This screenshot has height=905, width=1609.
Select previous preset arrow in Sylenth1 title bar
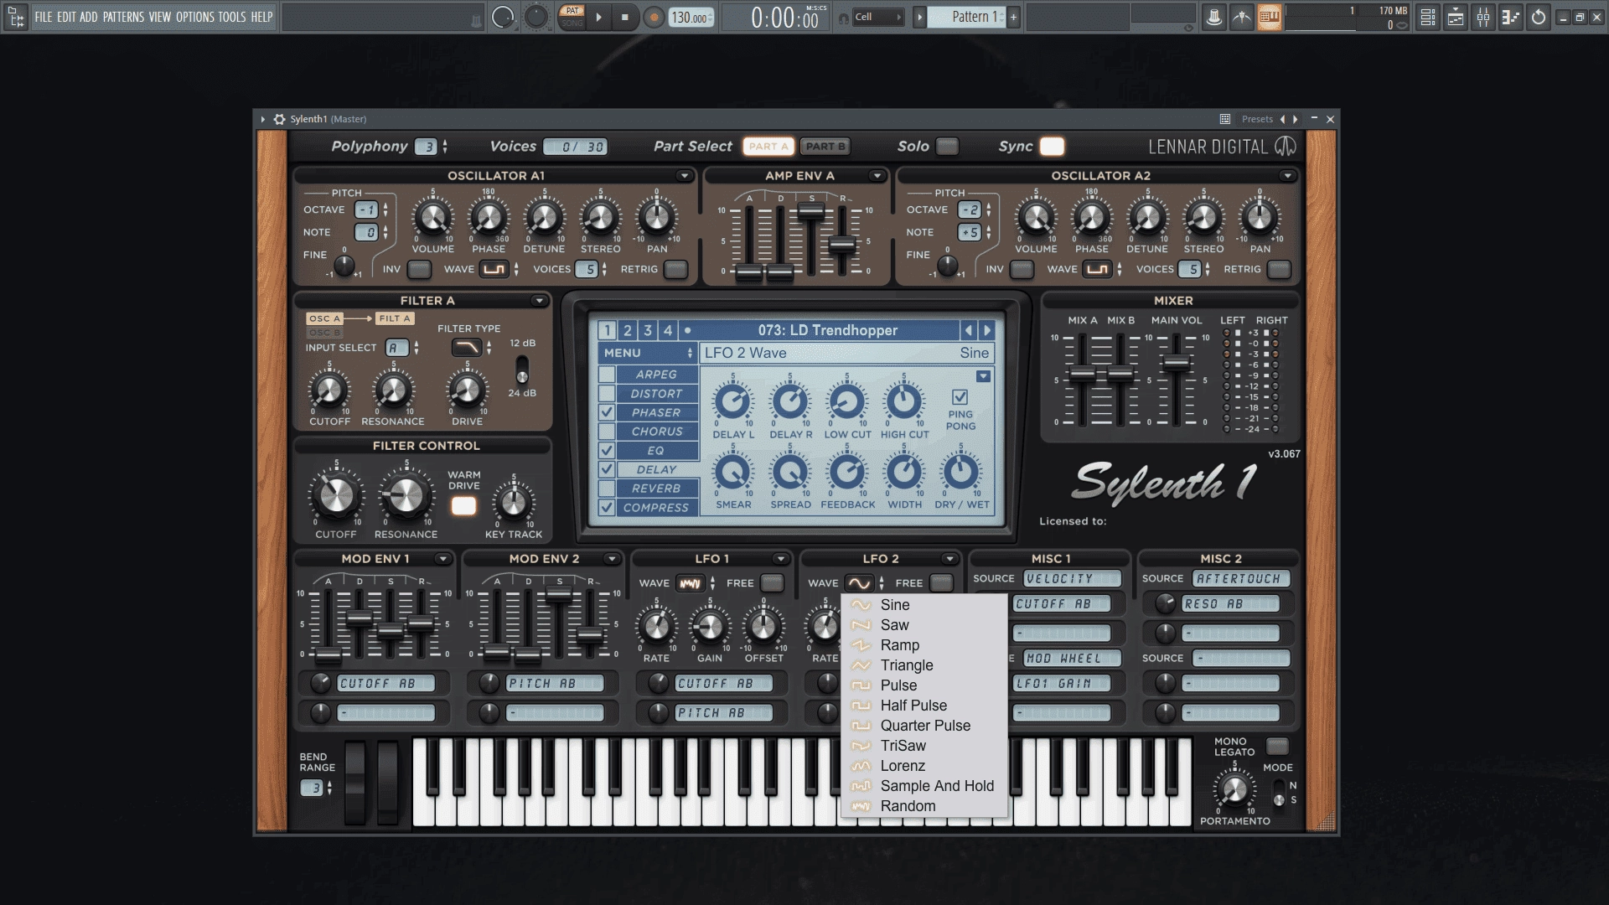coord(1283,119)
